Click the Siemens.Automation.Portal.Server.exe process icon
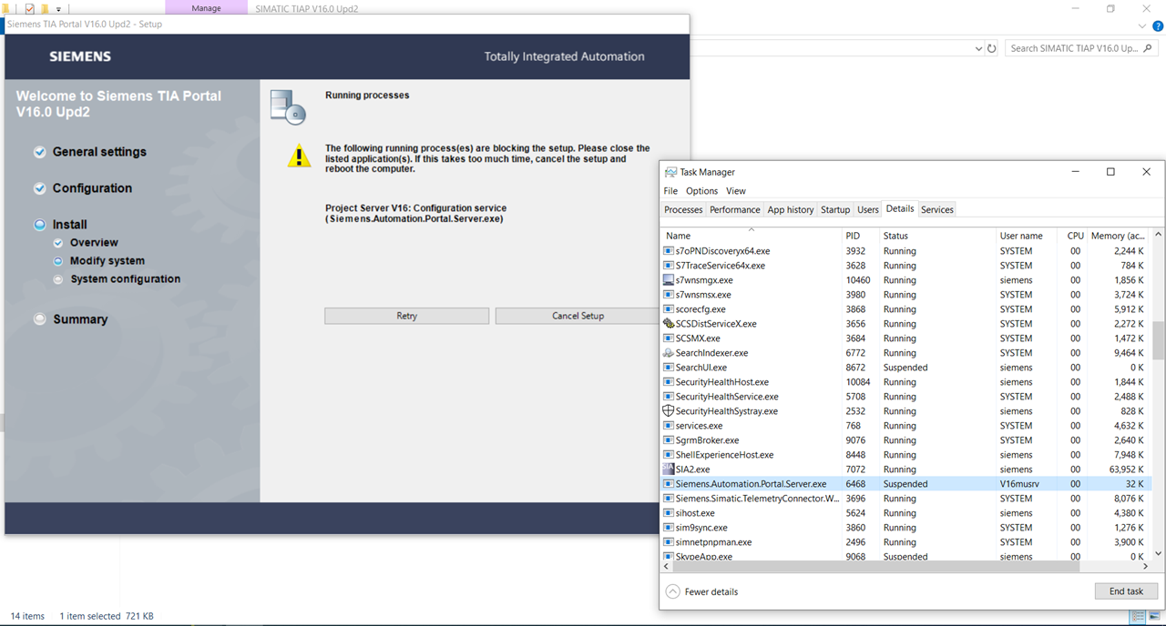The image size is (1166, 626). [669, 484]
